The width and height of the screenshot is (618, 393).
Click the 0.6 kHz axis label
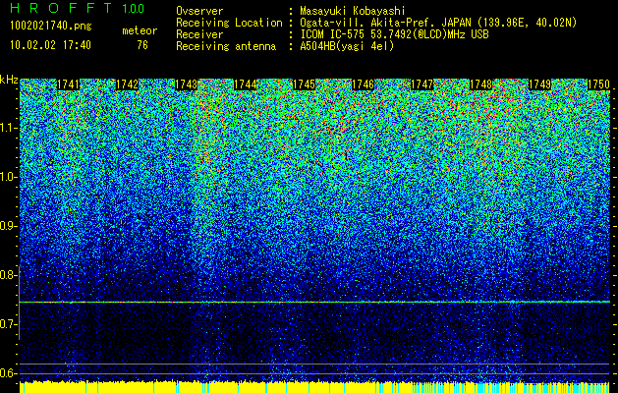(x=7, y=373)
